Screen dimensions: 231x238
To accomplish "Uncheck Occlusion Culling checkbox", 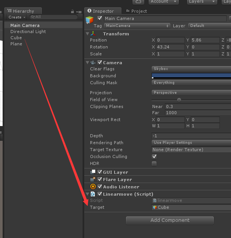I will [x=154, y=156].
